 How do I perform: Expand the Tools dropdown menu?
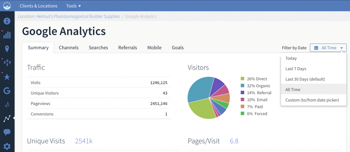click(x=73, y=6)
